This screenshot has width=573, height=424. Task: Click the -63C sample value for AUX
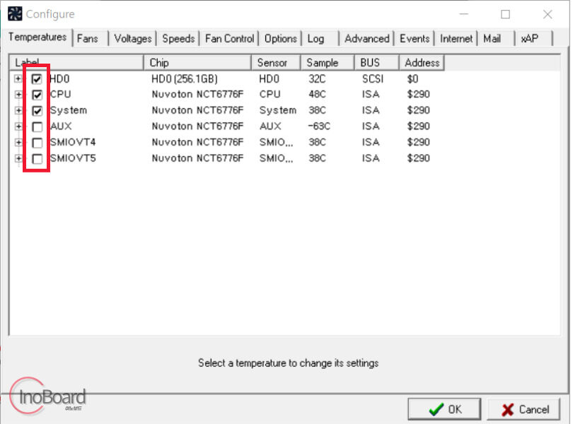point(319,126)
